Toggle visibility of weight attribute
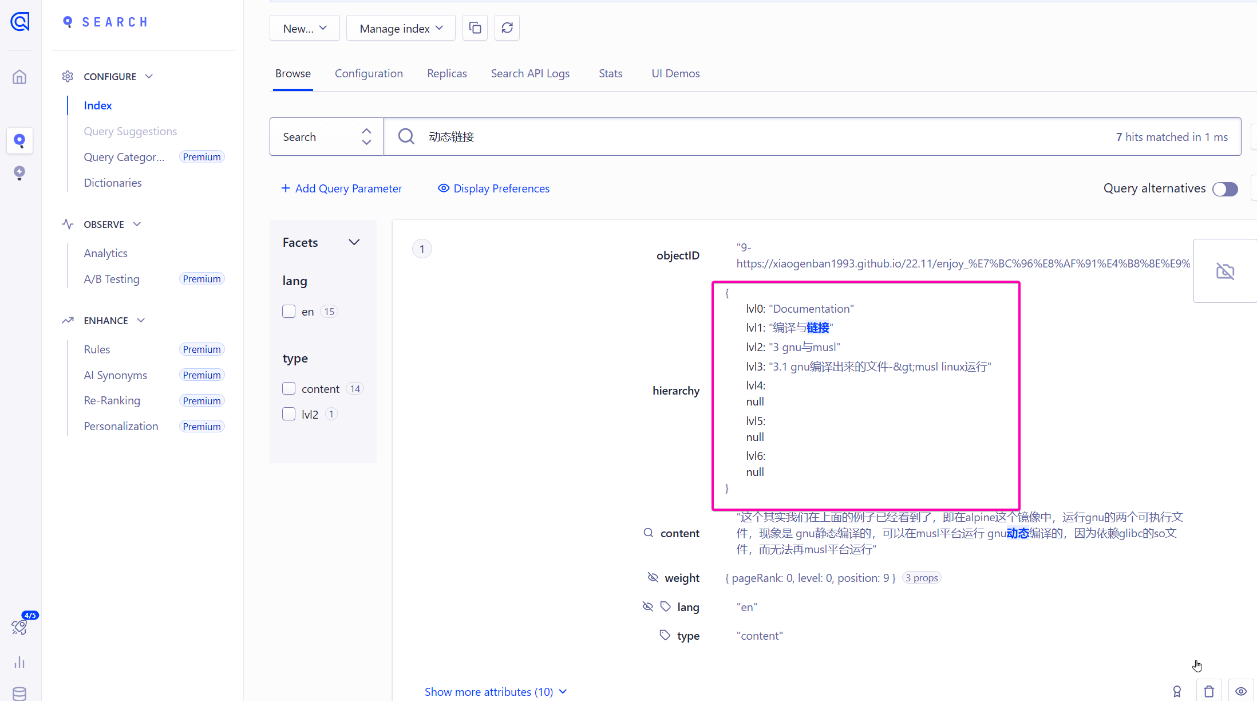Screen dimensions: 1257x701 653,577
